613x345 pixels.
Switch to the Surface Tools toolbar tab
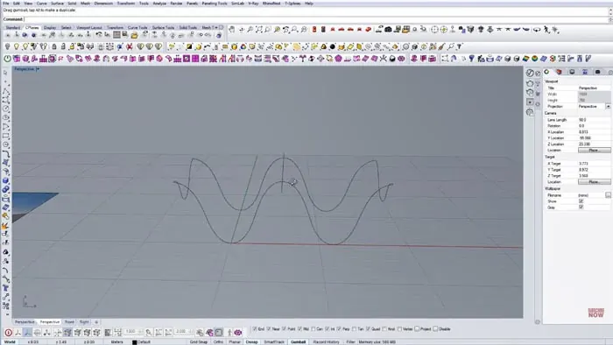(x=163, y=28)
